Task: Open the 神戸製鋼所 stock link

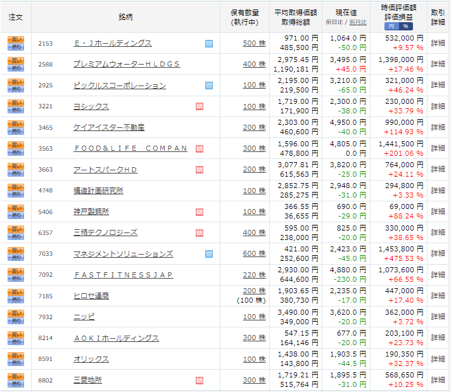Action: coord(91,212)
